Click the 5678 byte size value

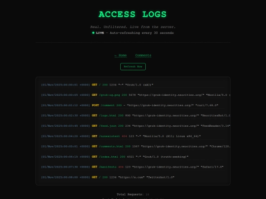pos(132,95)
